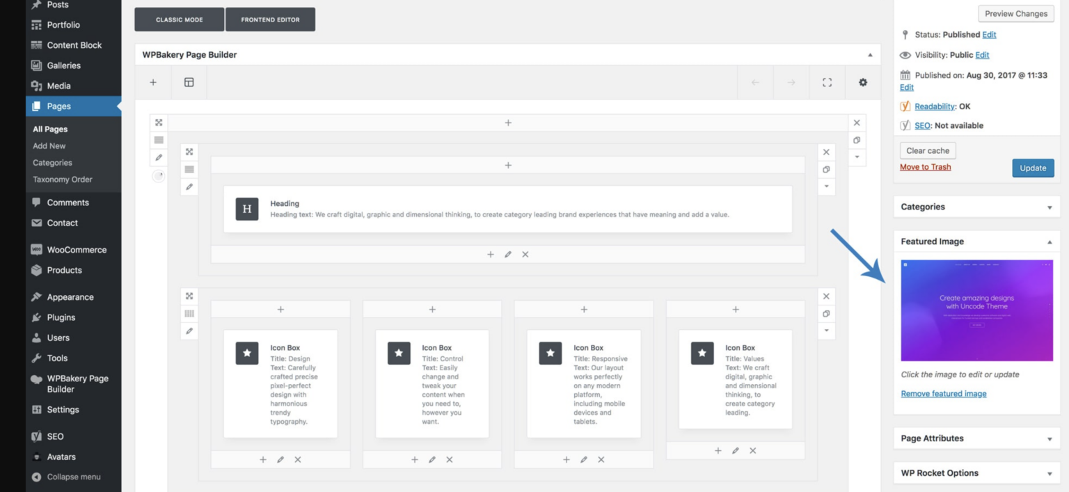Expand the Page Attributes metabox
The height and width of the screenshot is (492, 1069).
[x=1050, y=439]
